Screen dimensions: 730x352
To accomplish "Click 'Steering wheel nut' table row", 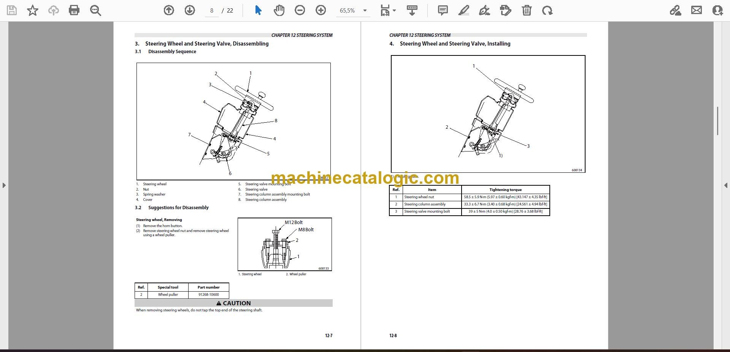I will (x=470, y=197).
